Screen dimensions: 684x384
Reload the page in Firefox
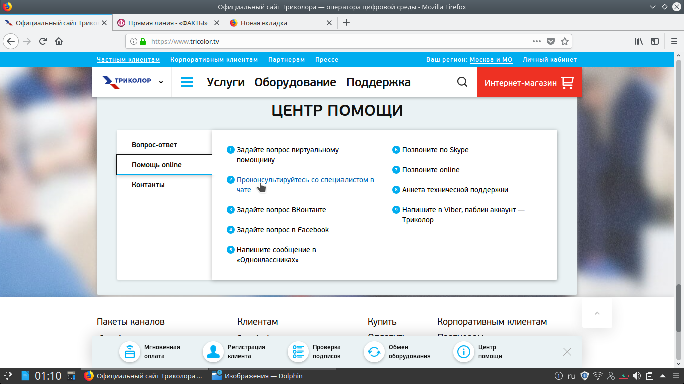point(43,41)
